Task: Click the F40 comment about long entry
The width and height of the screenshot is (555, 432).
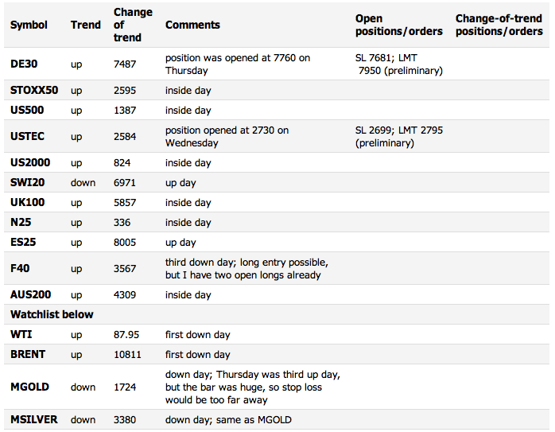Action: (246, 269)
